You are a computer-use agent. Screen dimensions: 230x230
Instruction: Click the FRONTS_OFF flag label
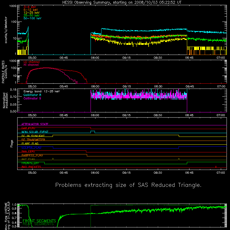click(30, 163)
